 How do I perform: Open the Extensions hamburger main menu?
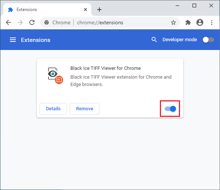point(13,40)
